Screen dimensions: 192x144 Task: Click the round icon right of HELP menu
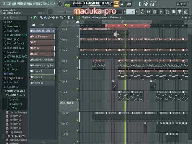(60, 4)
